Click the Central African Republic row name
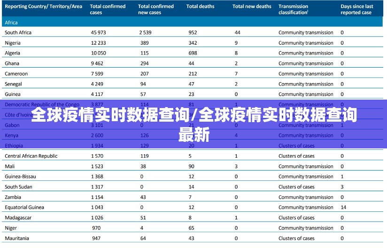The width and height of the screenshot is (387, 248). pyautogui.click(x=31, y=156)
